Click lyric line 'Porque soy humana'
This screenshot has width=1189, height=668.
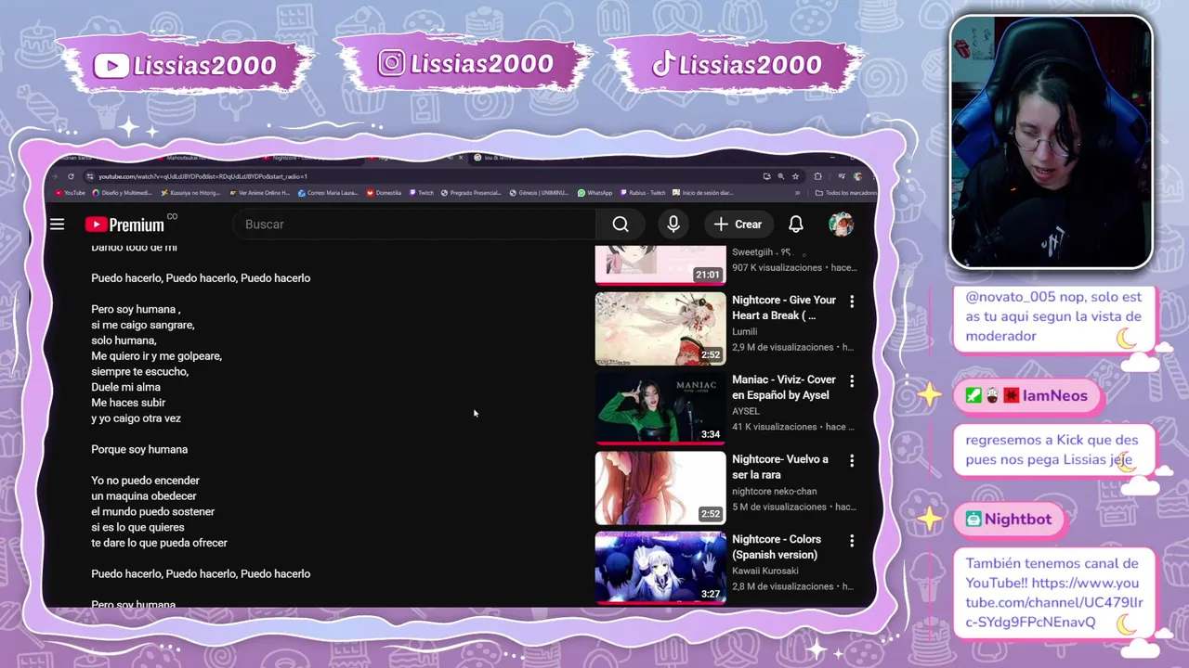tap(139, 449)
